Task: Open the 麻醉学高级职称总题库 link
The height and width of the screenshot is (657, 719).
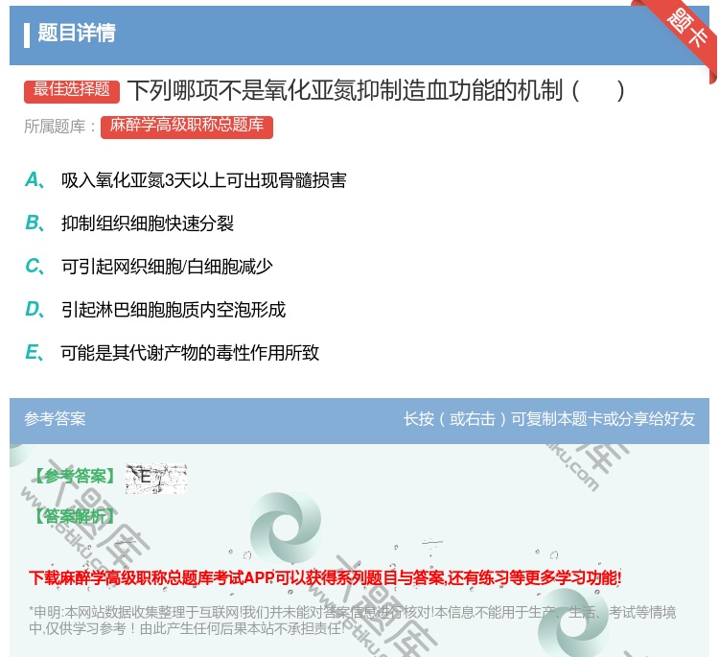Action: (187, 127)
